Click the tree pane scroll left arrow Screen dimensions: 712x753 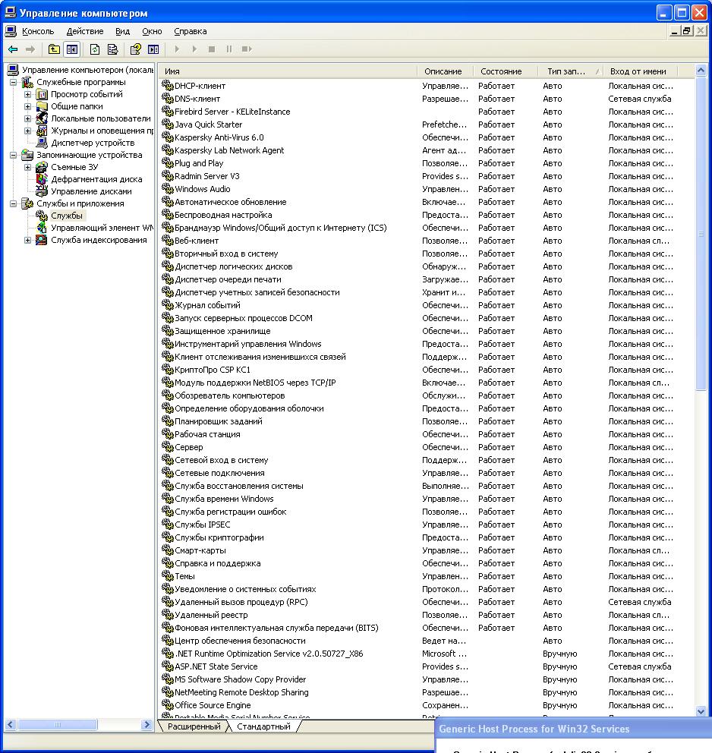click(x=10, y=725)
